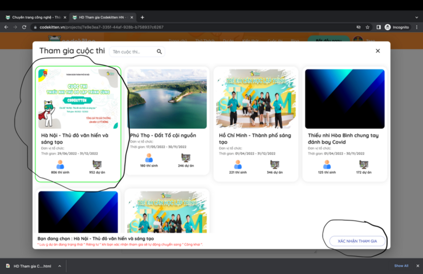The image size is (423, 274).
Task: Close the HD Tham gia Codekitten tab
Action: pyautogui.click(x=132, y=18)
